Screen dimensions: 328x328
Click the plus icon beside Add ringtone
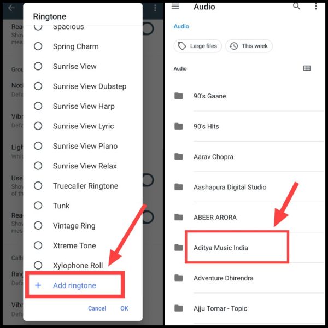38,285
